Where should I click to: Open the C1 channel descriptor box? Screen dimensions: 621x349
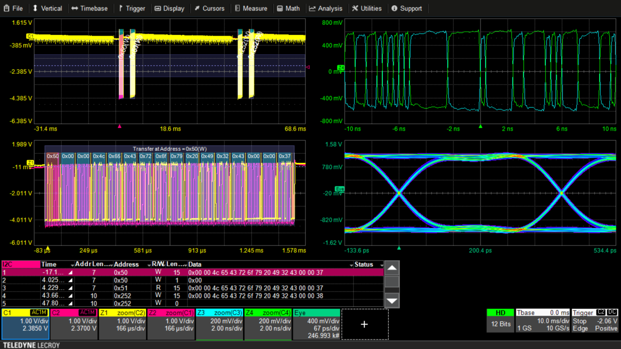tap(25, 324)
